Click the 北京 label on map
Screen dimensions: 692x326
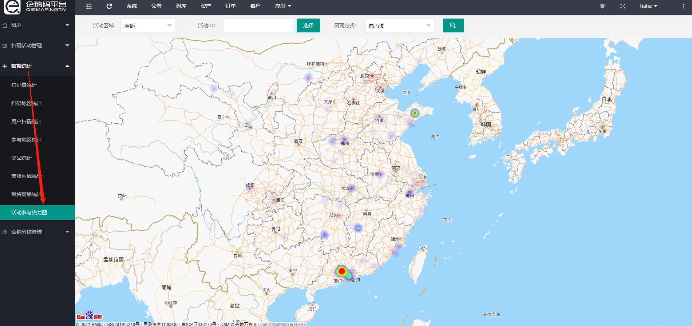[365, 76]
